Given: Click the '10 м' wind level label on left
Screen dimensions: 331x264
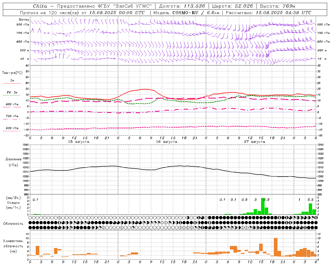Looking at the screenshot, I should (x=25, y=59).
